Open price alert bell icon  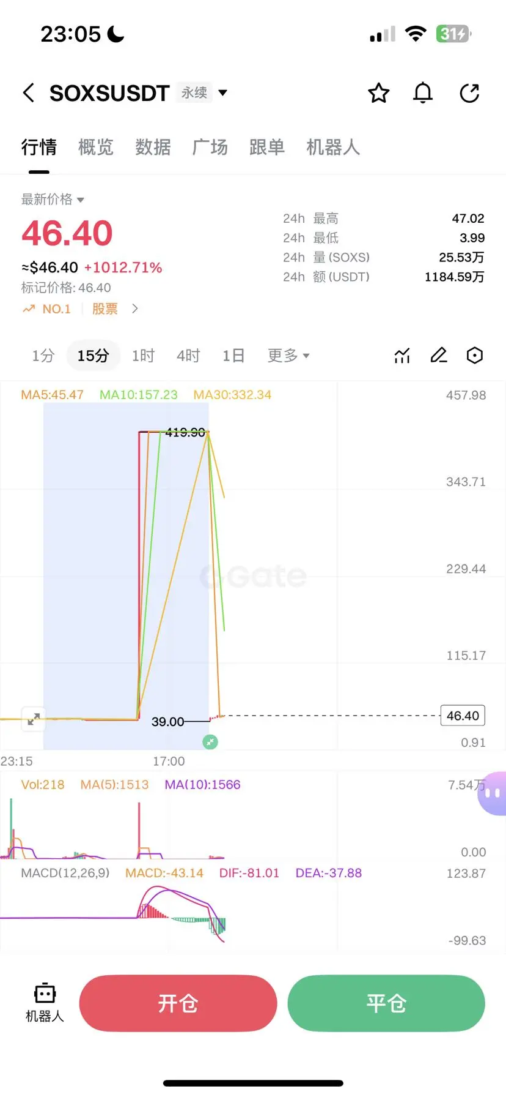point(423,93)
